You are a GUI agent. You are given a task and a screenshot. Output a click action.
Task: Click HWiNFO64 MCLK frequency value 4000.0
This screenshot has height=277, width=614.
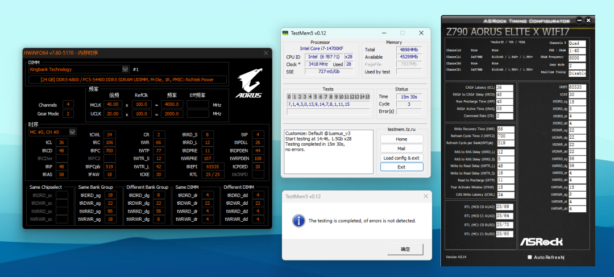172,105
